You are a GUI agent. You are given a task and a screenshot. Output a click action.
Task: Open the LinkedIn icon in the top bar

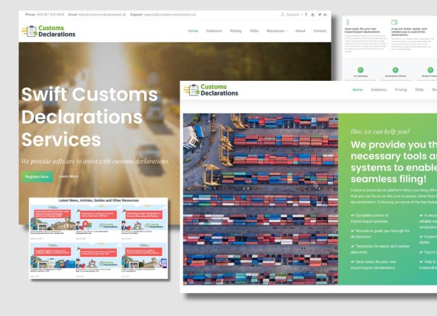(x=325, y=14)
